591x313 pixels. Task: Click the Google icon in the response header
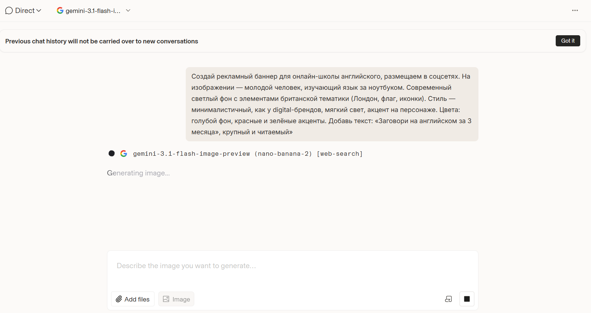pyautogui.click(x=124, y=154)
